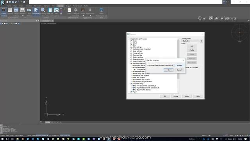Screen dimensions: 250x141
Task: Open the Design Settings ribbon icon
Action: click(16, 12)
